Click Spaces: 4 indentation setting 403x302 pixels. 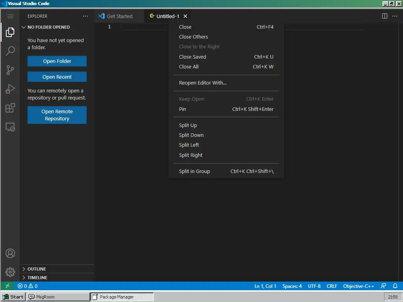(x=292, y=286)
